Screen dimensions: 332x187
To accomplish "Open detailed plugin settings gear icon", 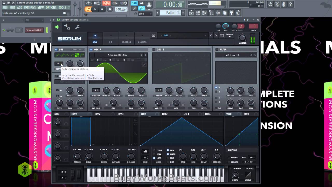I will pyautogui.click(x=67, y=27).
